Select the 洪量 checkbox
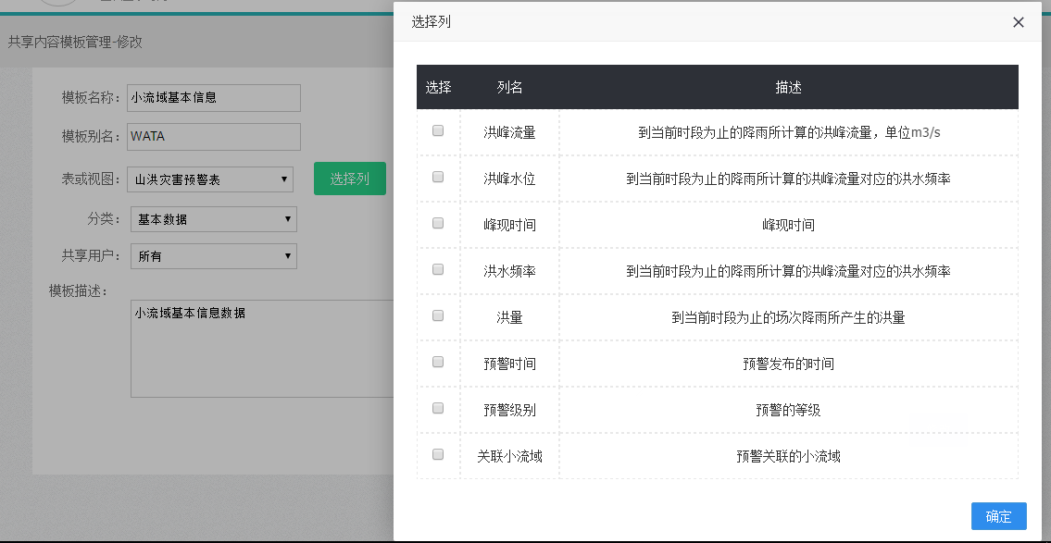The width and height of the screenshot is (1051, 543). point(437,315)
